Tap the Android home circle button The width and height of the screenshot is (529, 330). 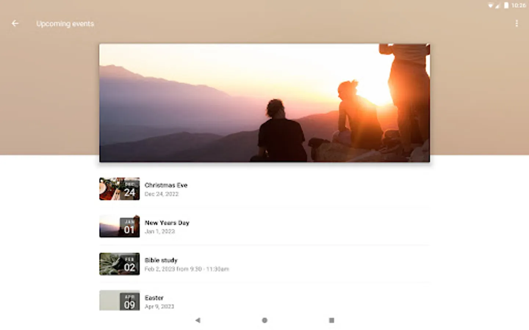point(264,320)
